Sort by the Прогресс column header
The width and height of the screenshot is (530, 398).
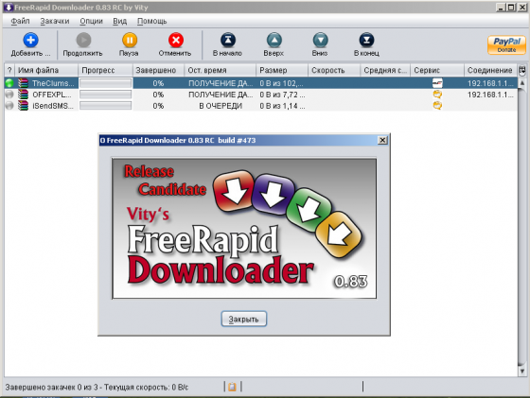pos(105,70)
